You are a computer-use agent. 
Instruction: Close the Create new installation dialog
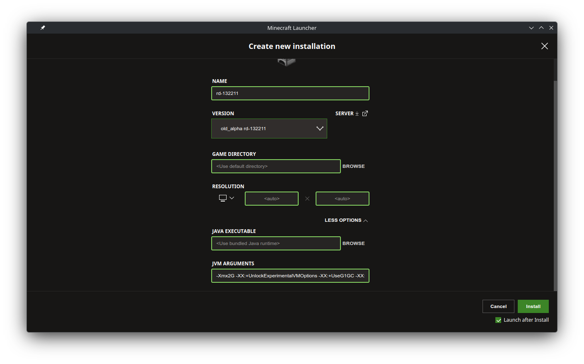545,46
